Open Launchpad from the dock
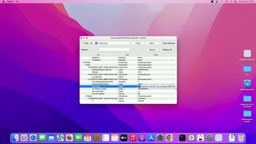 tap(24, 138)
